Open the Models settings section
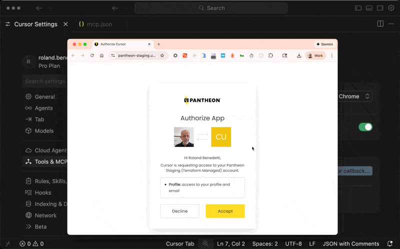This screenshot has height=249, width=400. click(44, 131)
